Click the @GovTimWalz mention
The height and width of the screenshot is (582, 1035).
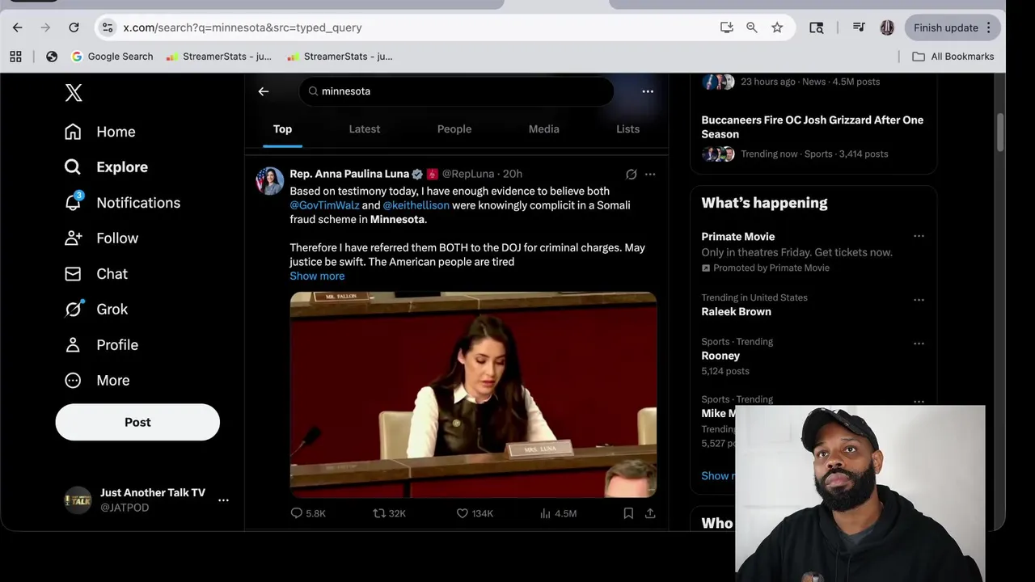(324, 205)
